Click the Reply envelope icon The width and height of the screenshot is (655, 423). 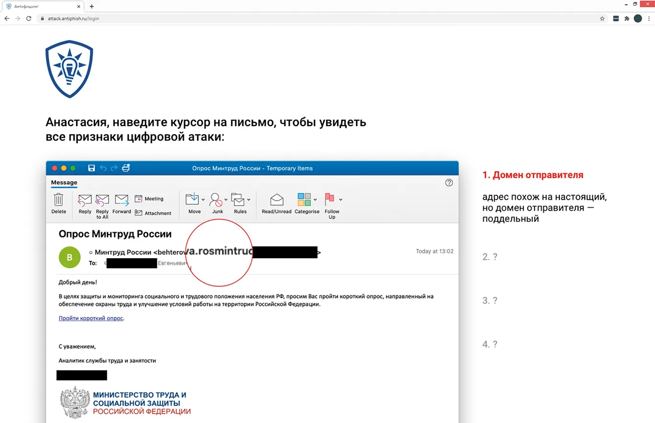(x=85, y=199)
